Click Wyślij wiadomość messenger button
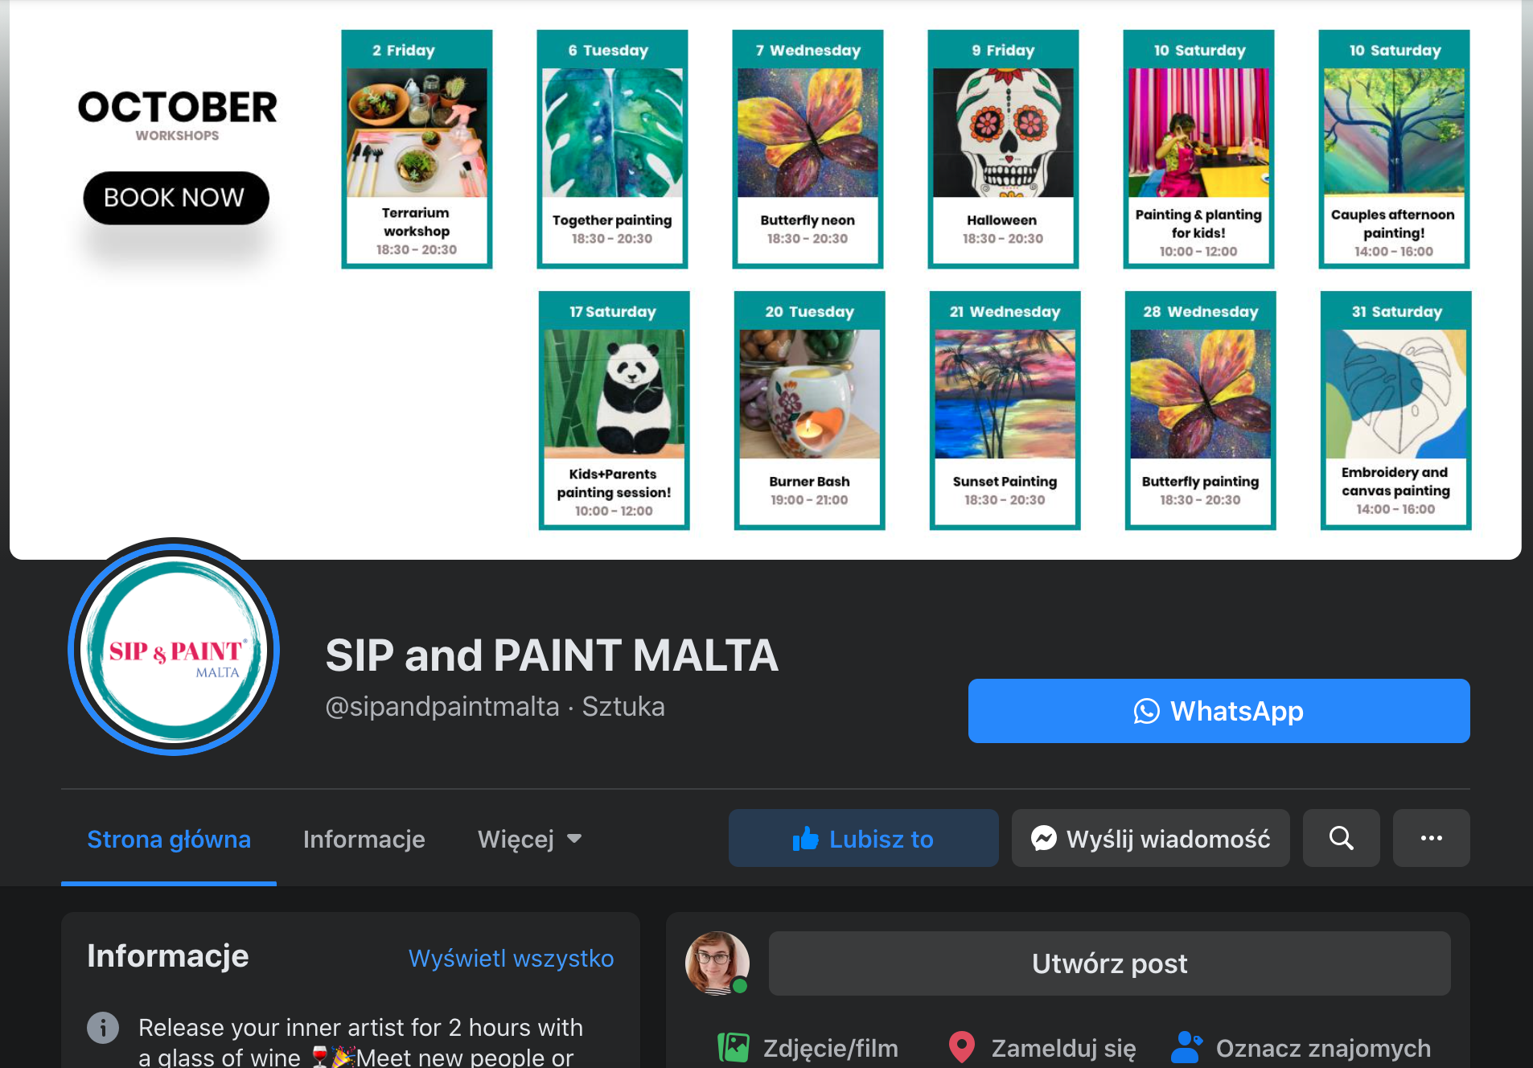 coord(1150,838)
